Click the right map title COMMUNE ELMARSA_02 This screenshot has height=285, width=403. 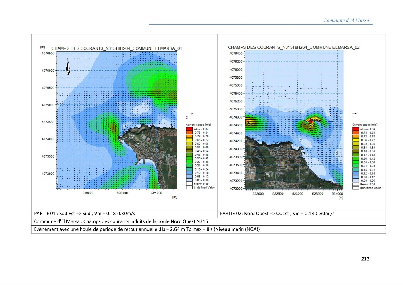(294, 47)
